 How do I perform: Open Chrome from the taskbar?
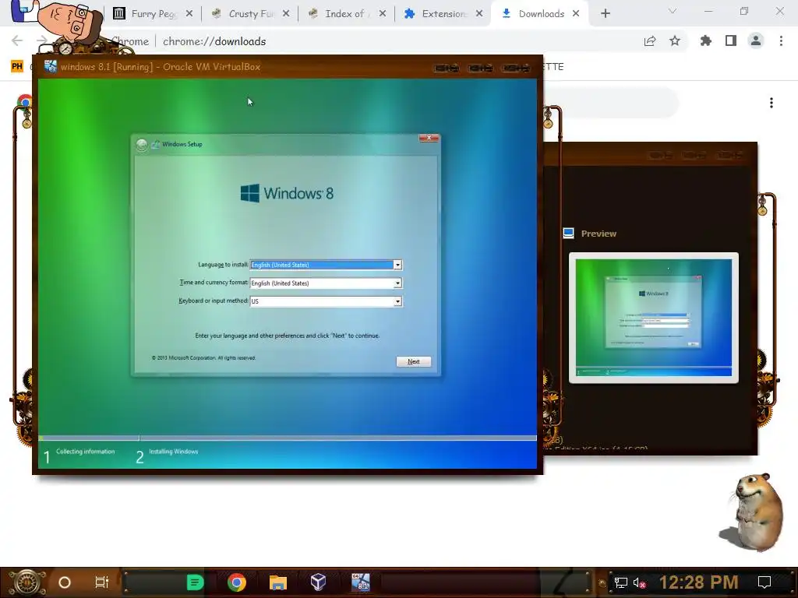click(237, 582)
